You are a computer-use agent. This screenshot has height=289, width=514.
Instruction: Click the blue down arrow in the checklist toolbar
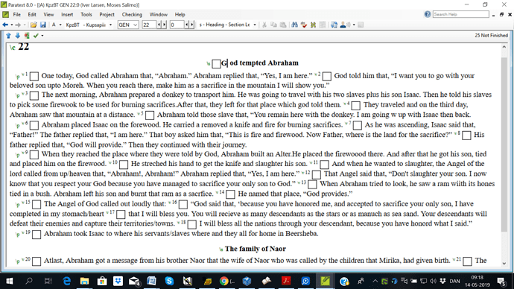(x=18, y=36)
